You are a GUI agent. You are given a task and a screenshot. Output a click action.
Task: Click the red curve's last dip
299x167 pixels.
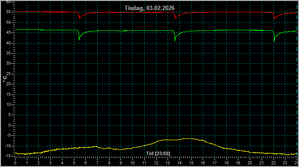[x=274, y=18]
